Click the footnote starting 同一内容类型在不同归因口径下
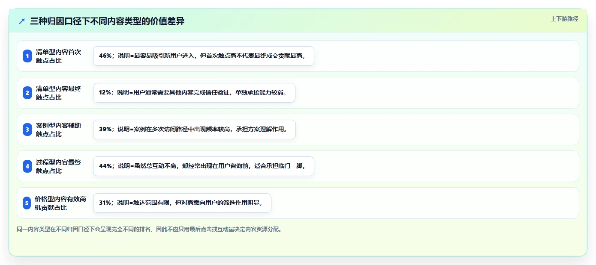Image resolution: width=596 pixels, height=265 pixels. pyautogui.click(x=149, y=229)
